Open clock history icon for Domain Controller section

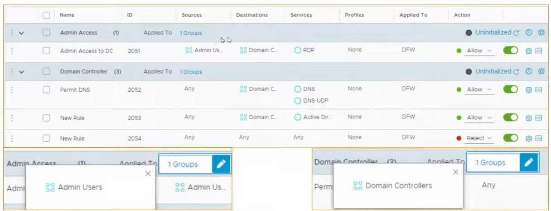pos(528,71)
